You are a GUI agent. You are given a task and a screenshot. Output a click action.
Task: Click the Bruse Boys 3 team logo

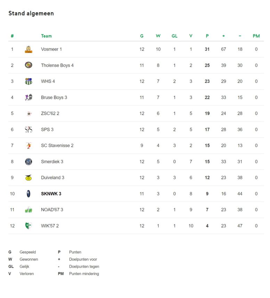click(28, 97)
